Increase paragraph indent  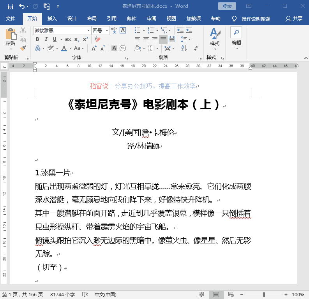pos(189,30)
